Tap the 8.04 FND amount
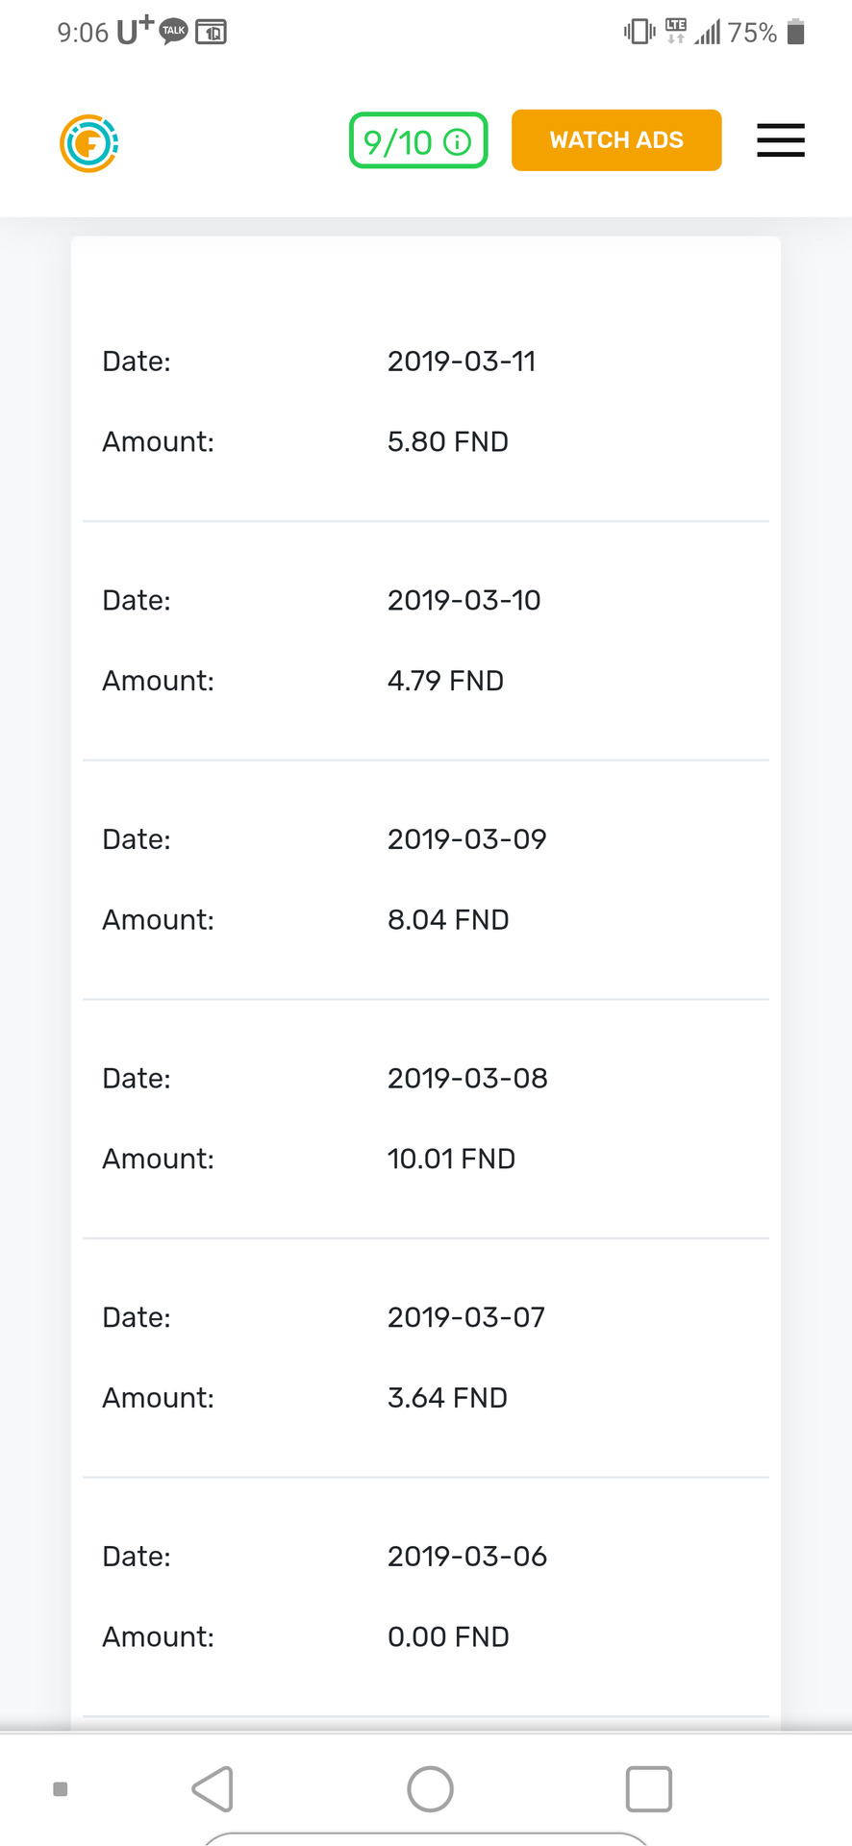The image size is (852, 1846). (448, 920)
